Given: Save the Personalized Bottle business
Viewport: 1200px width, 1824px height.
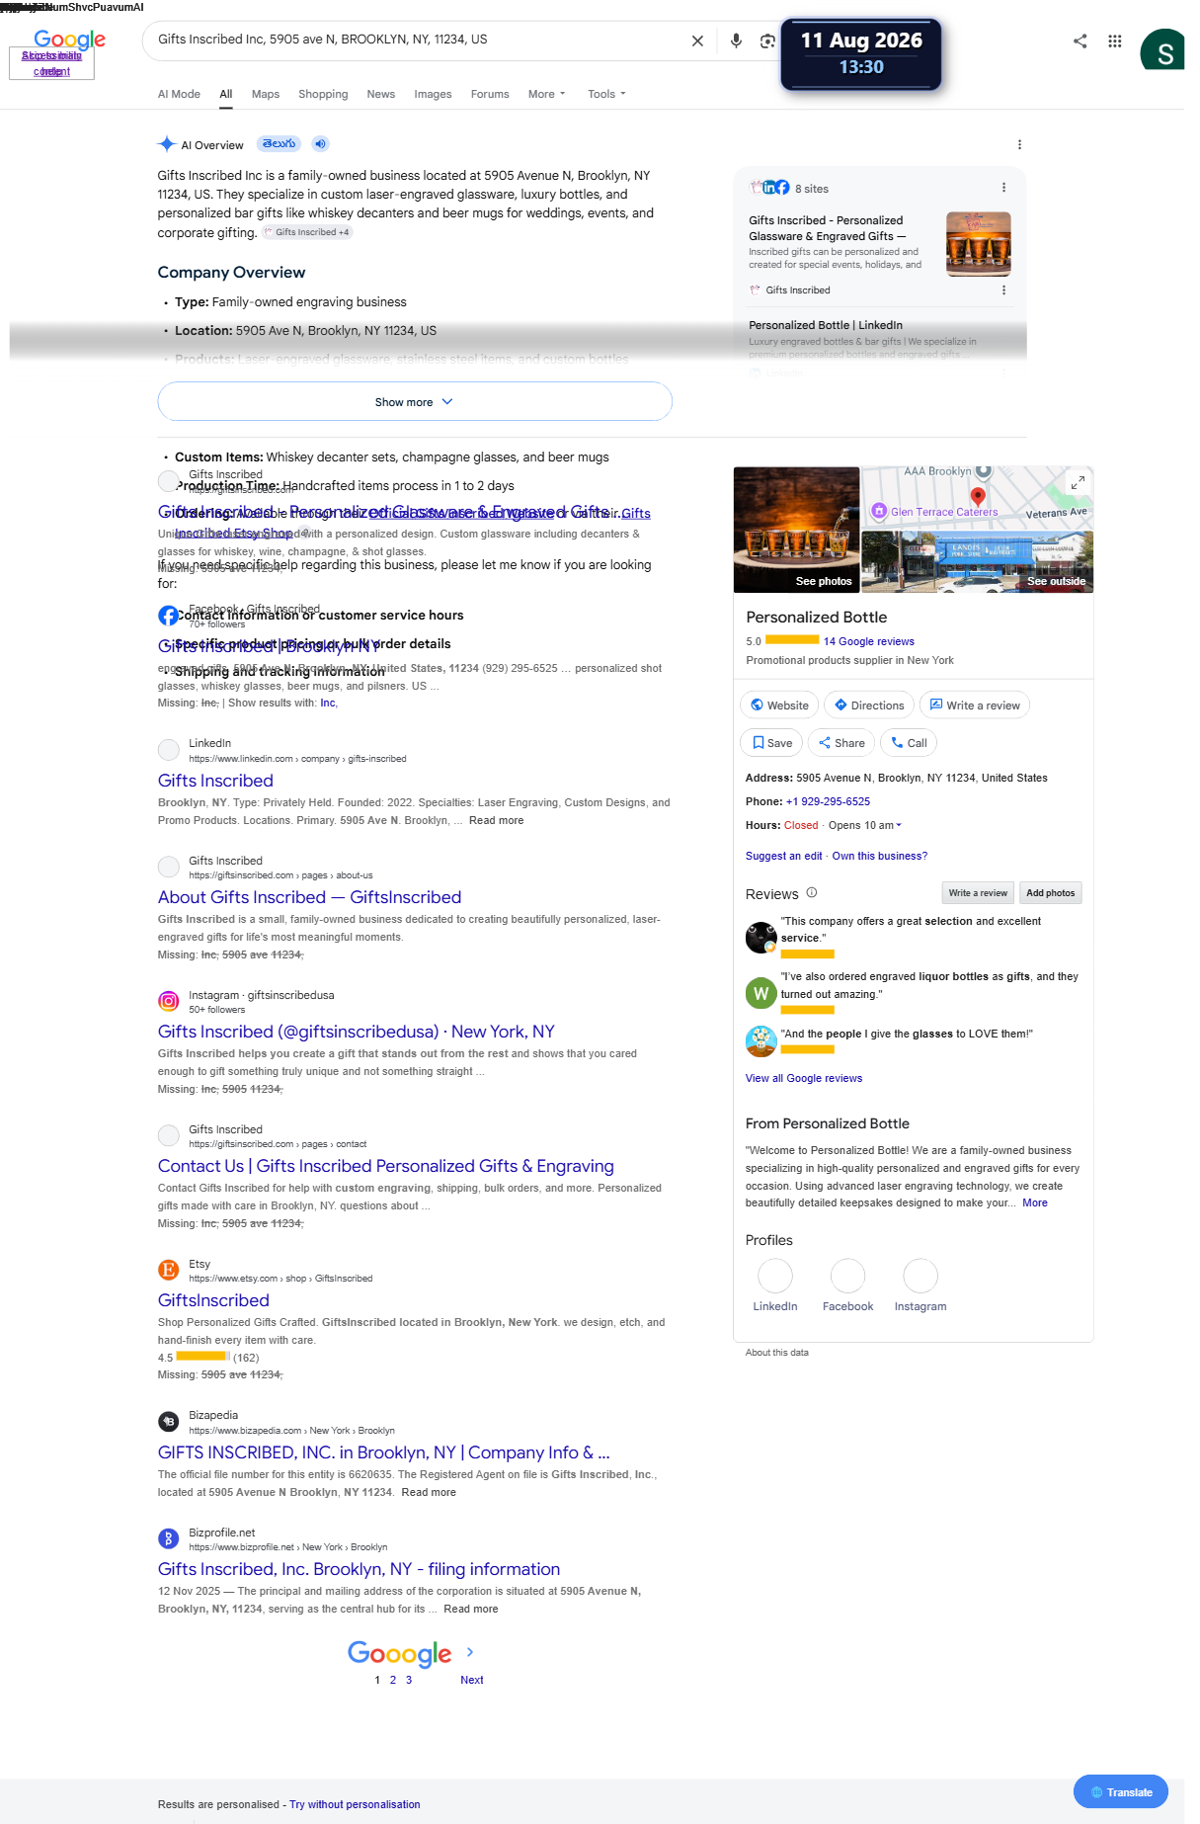Looking at the screenshot, I should coord(771,742).
